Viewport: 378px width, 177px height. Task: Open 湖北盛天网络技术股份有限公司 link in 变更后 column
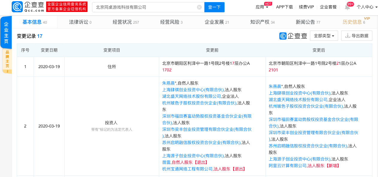point(298,100)
